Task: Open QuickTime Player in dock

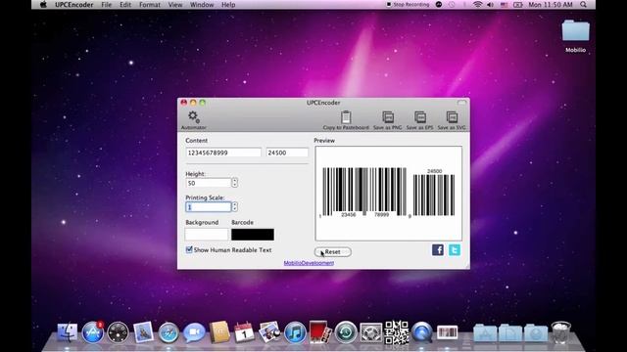Action: (422, 332)
